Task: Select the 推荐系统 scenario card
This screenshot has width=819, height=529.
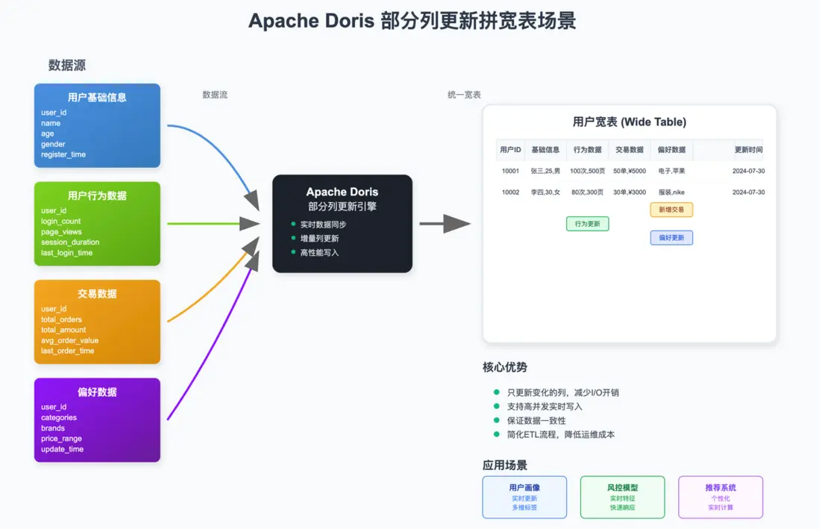Action: 721,497
